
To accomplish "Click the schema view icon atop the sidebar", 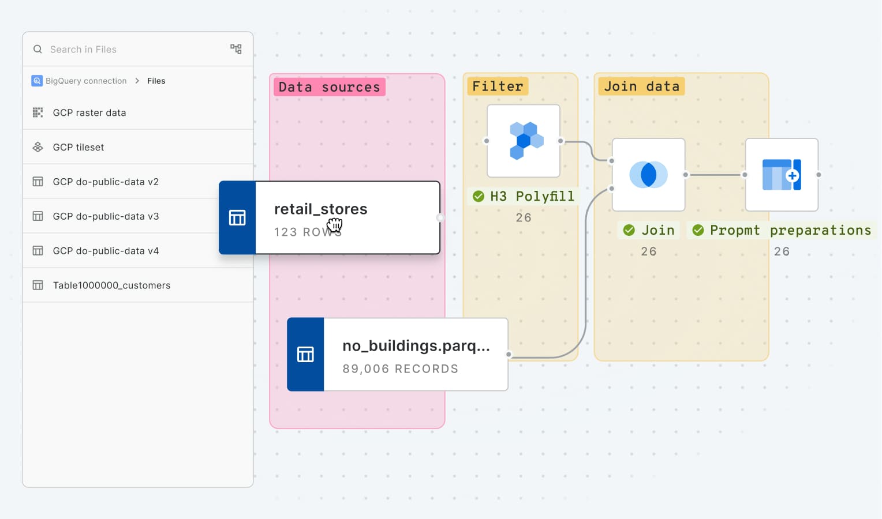I will click(236, 49).
